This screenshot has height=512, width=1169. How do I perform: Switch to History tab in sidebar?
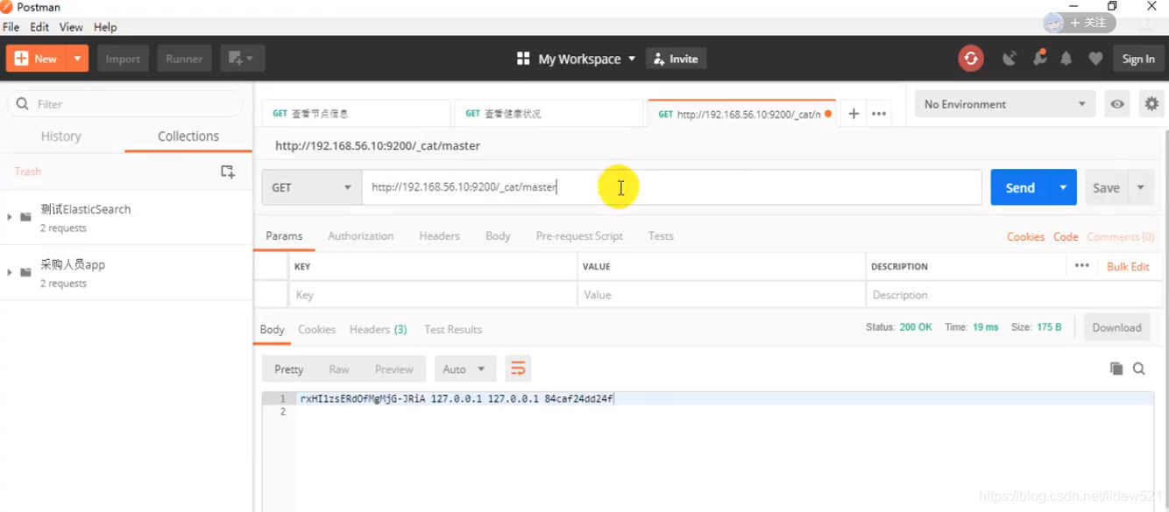tap(61, 137)
